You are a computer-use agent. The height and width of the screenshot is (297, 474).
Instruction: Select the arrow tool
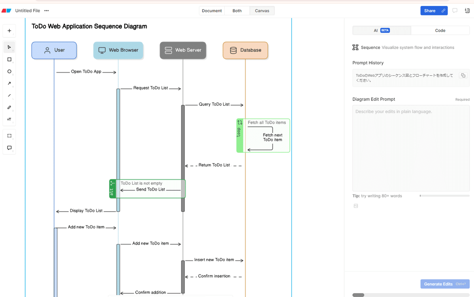9,84
